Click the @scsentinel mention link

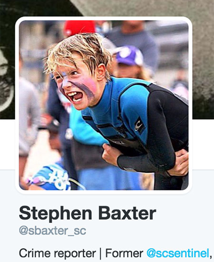178,253
